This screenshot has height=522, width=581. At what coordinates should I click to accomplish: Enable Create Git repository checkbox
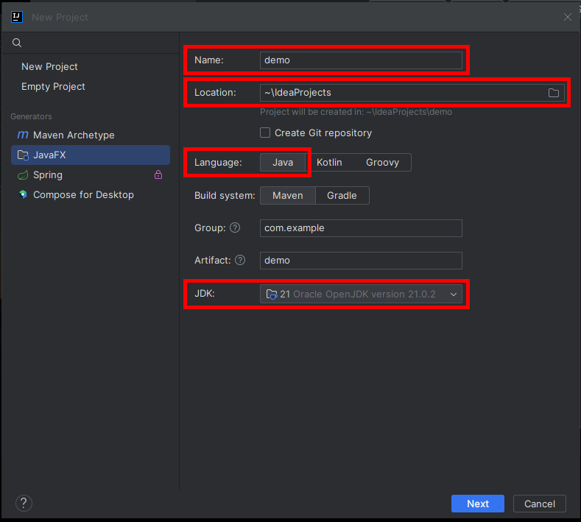click(265, 133)
